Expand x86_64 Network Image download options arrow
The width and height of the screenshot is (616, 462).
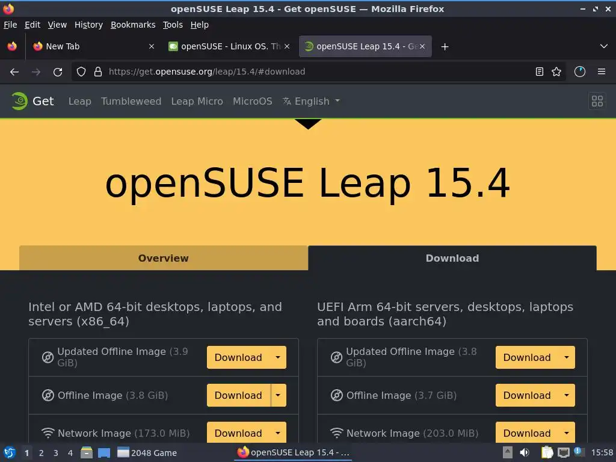pos(278,433)
